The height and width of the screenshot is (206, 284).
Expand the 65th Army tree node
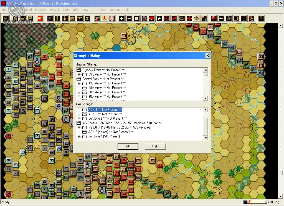[x=79, y=97]
